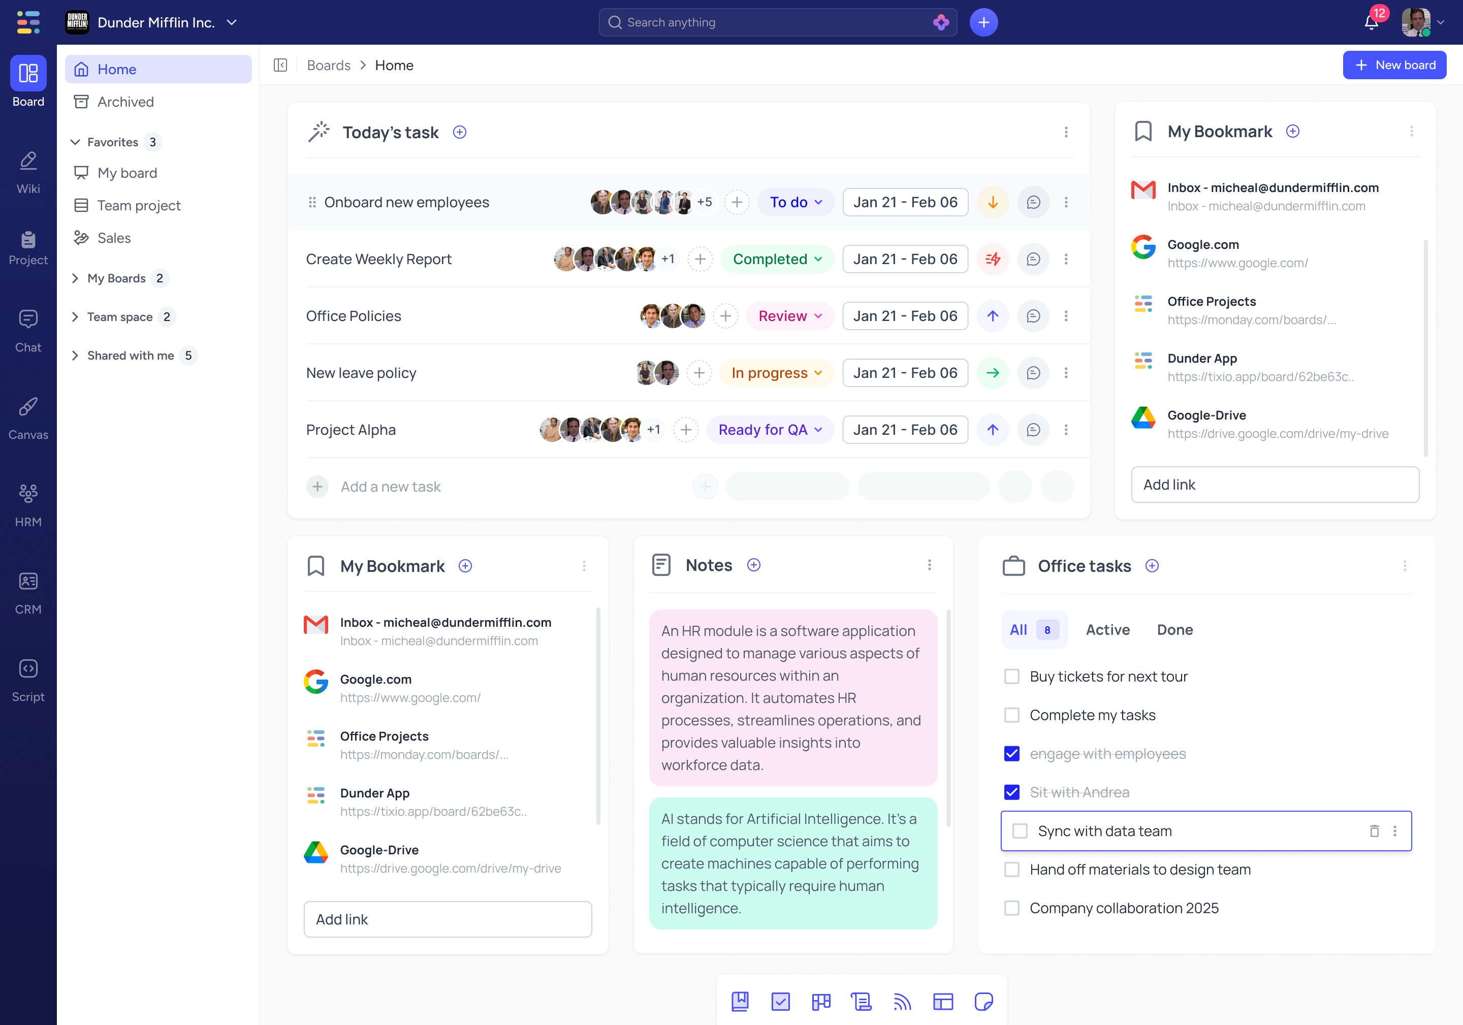This screenshot has width=1463, height=1025.
Task: Open the To do status dropdown
Action: click(795, 202)
